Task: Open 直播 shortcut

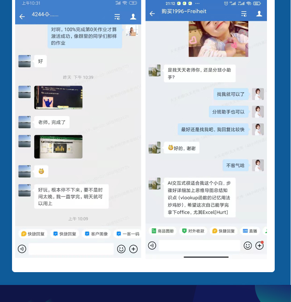Action: 250,231
